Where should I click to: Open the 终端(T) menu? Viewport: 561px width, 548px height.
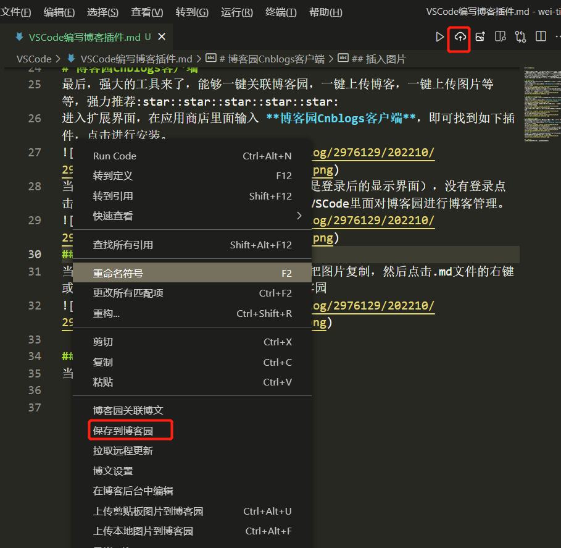click(x=281, y=12)
